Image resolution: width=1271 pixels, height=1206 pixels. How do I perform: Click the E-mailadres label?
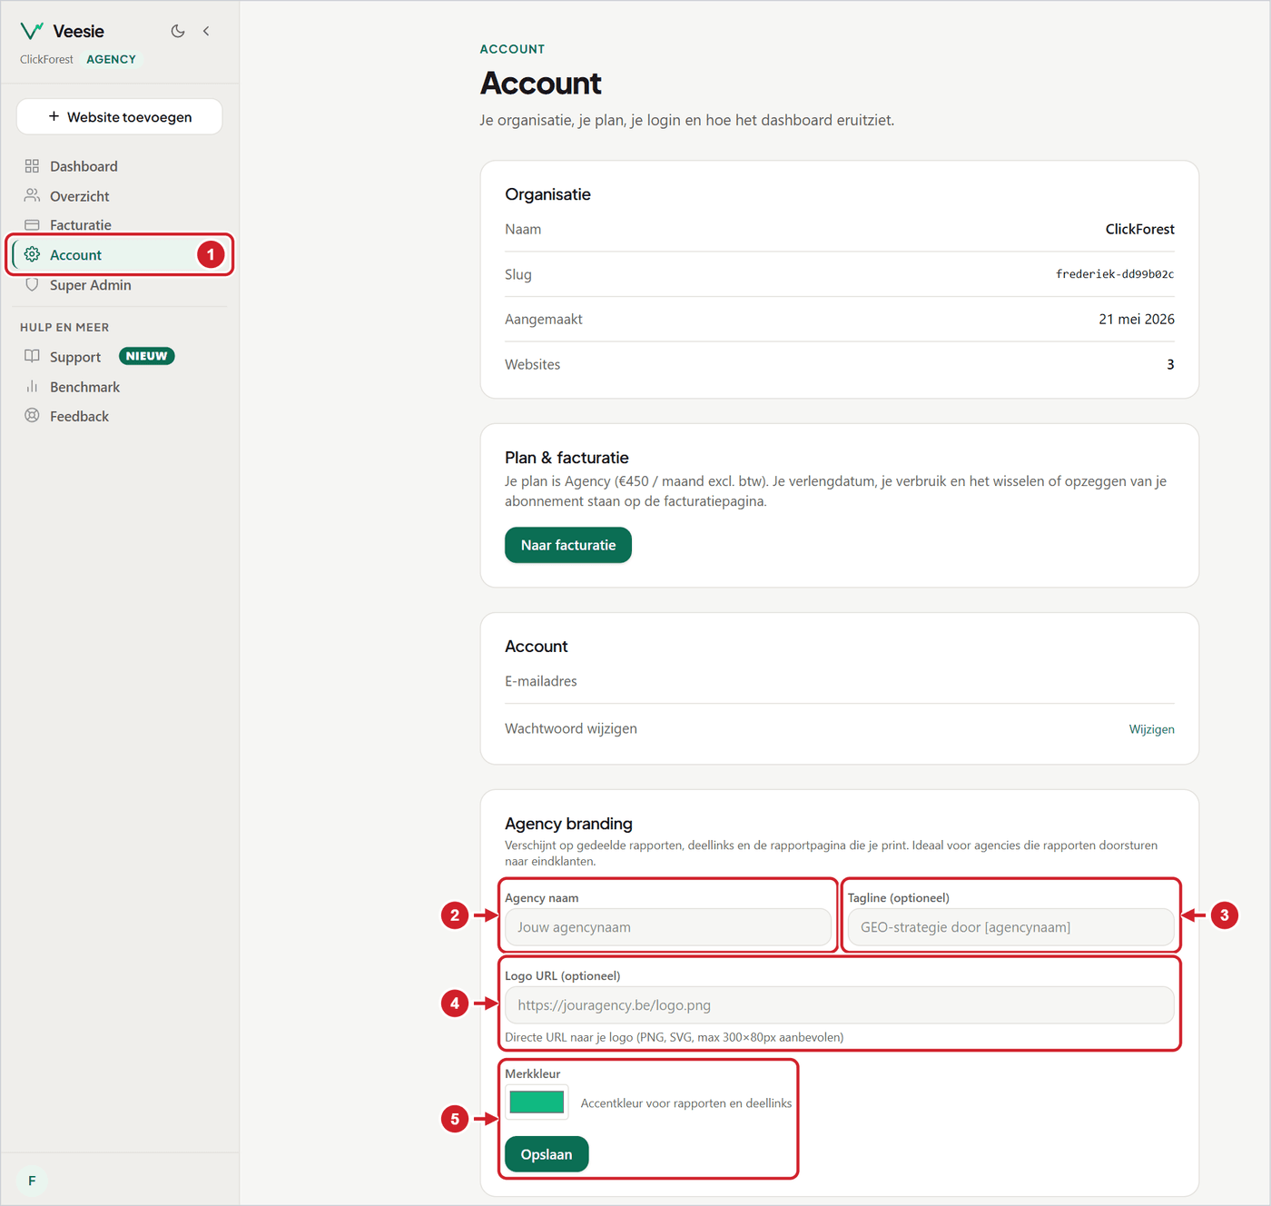(541, 681)
